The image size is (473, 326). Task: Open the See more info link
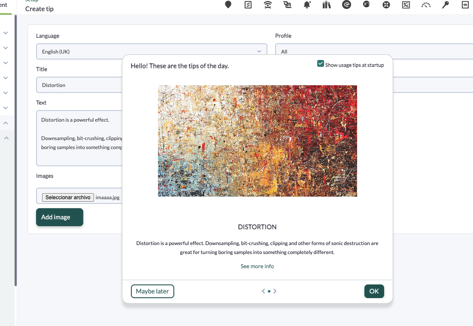257,266
